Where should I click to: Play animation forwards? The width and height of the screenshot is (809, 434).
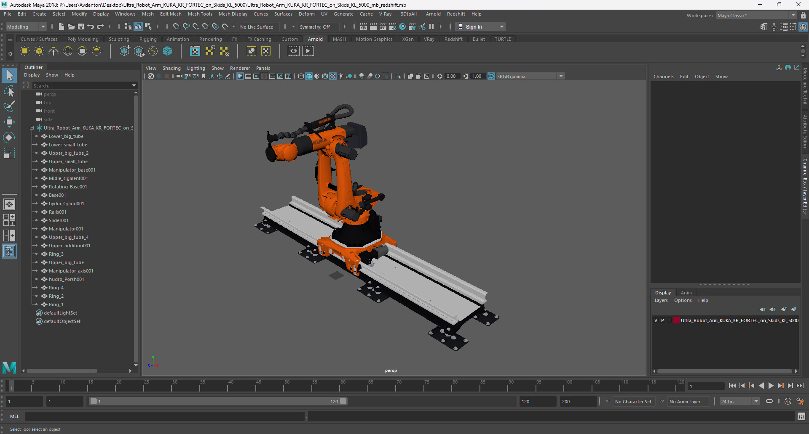pyautogui.click(x=771, y=386)
